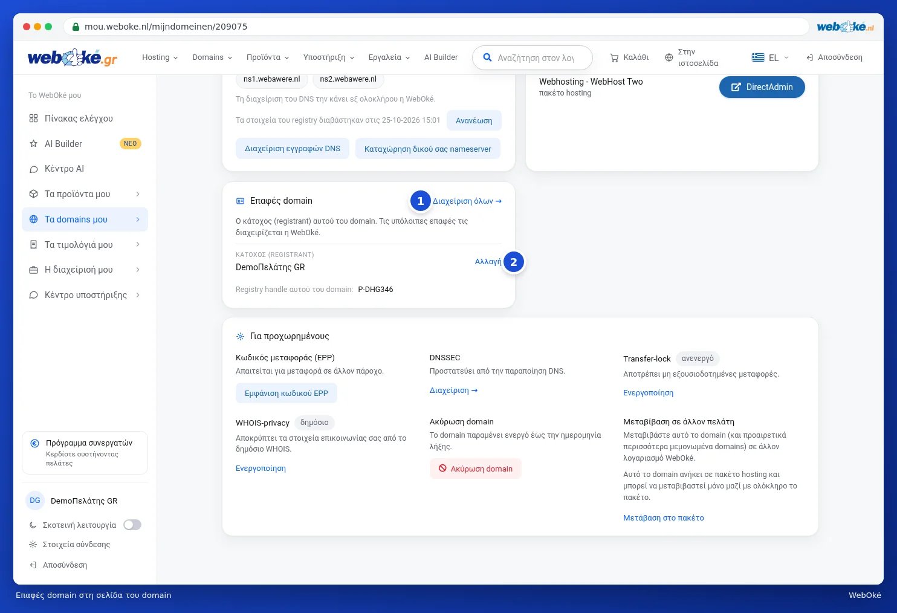Click the Greek flag icon
Image resolution: width=897 pixels, height=613 pixels.
[758, 57]
